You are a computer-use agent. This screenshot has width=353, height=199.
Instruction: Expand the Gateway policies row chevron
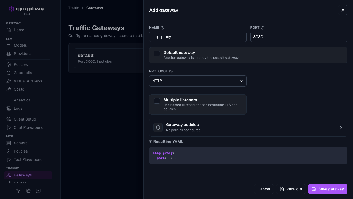341,128
